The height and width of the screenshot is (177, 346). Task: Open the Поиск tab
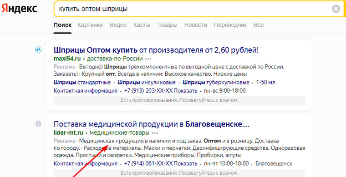[62, 25]
